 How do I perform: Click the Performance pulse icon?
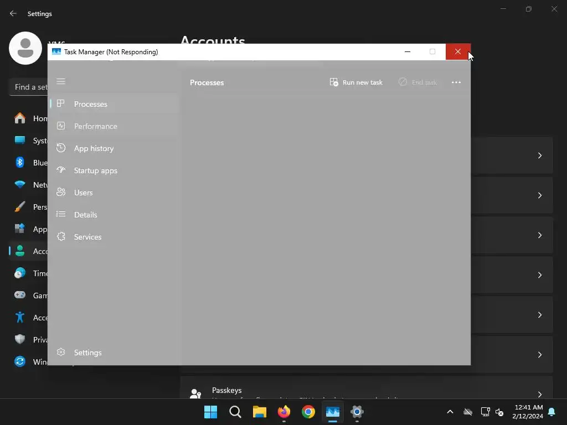click(61, 126)
